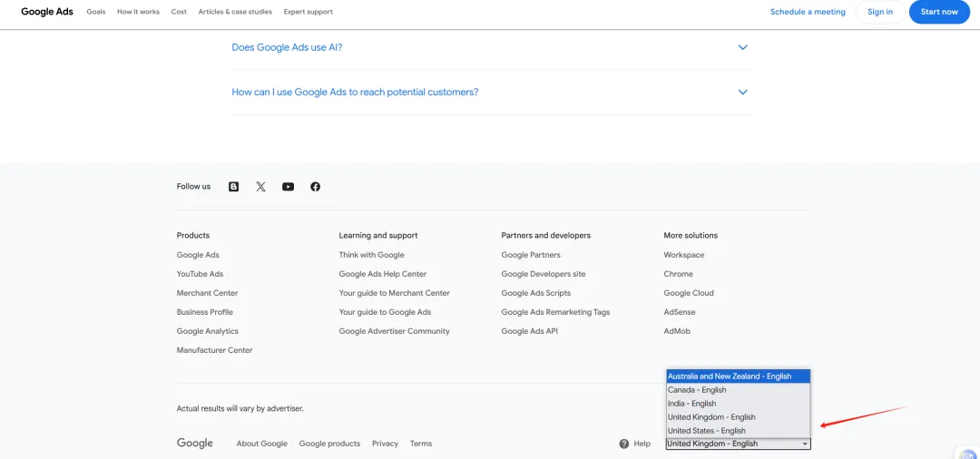Open Google Partners link
The image size is (980, 459).
click(531, 255)
